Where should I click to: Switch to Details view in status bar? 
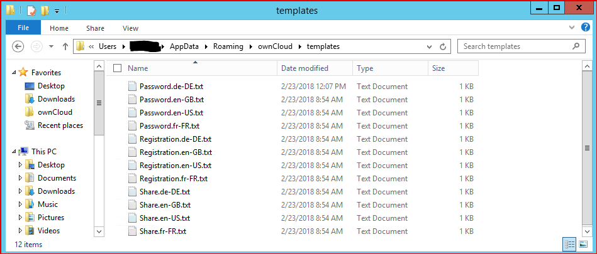(x=569, y=244)
